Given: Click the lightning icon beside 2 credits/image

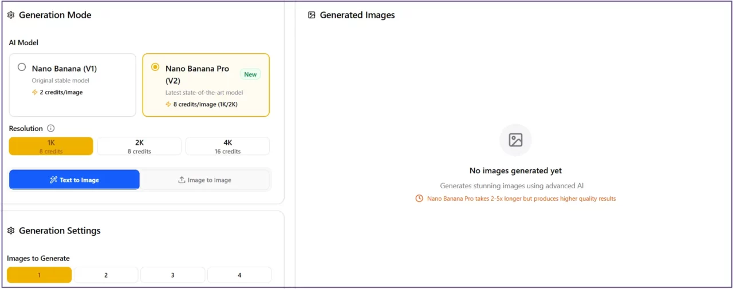Looking at the screenshot, I should [35, 92].
